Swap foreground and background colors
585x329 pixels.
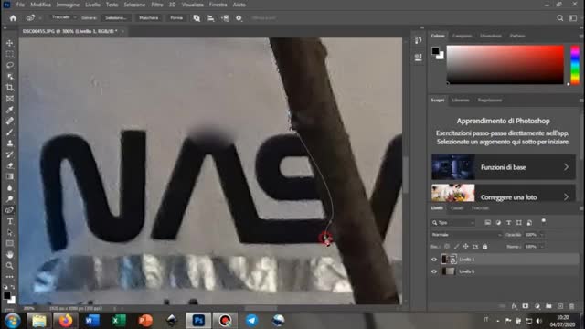13,287
